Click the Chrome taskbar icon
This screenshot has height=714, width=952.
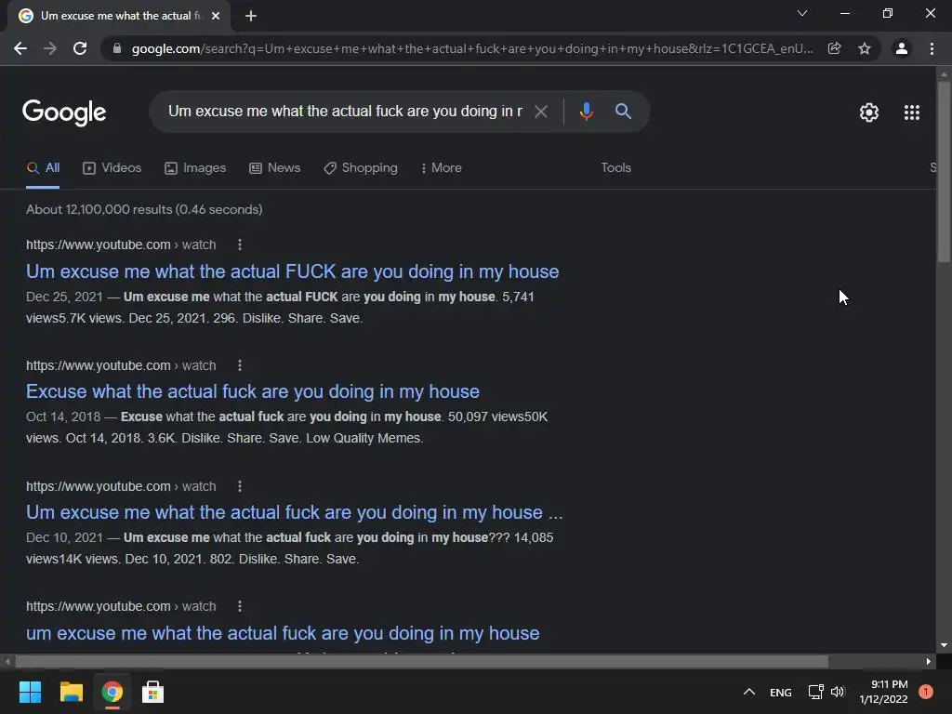pos(112,692)
